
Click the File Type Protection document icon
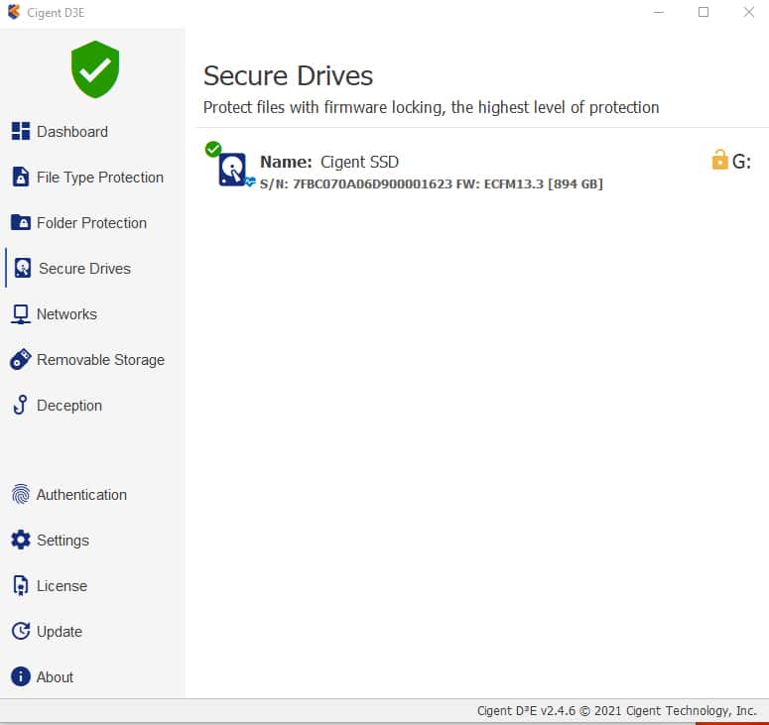[x=21, y=177]
